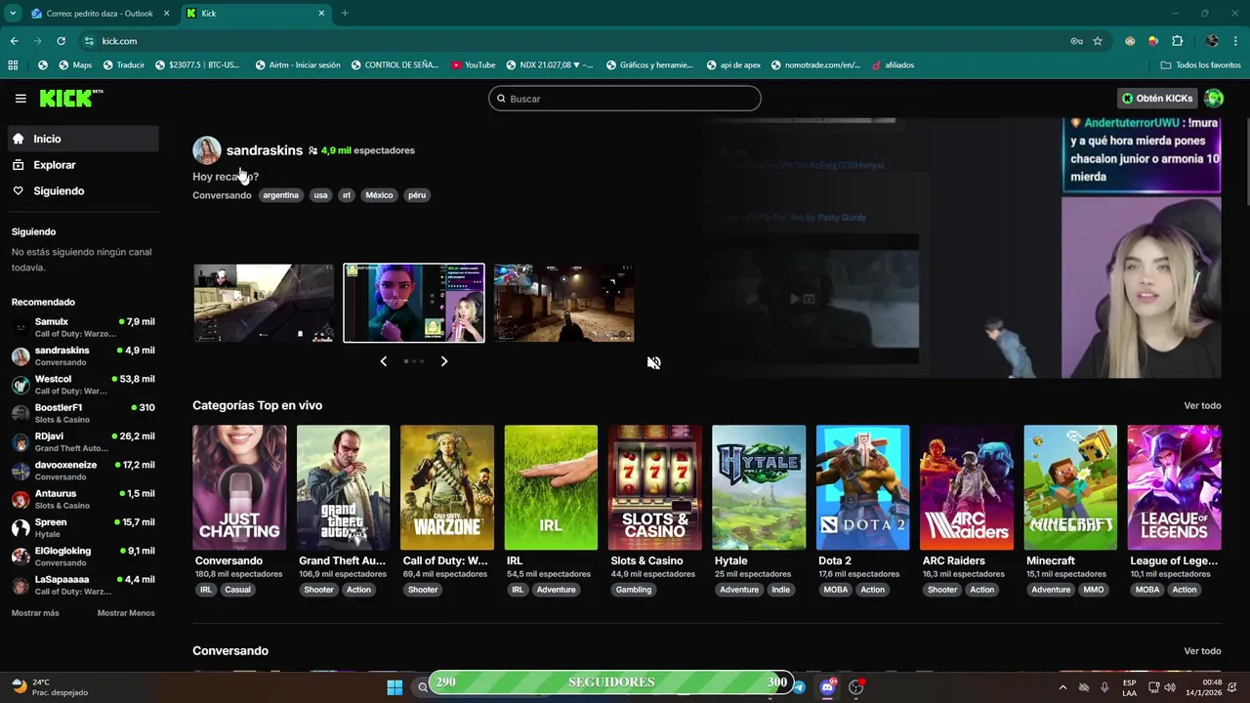The height and width of the screenshot is (703, 1250).
Task: Open the hamburger sidebar menu
Action: point(21,99)
